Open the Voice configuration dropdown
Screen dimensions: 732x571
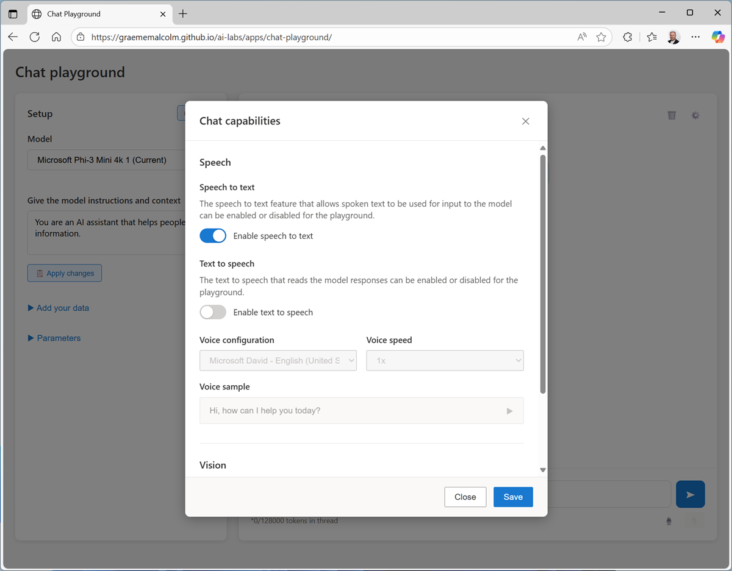click(x=278, y=361)
